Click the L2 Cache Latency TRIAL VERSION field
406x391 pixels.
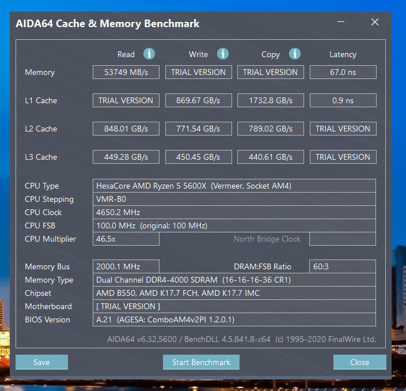[343, 129]
